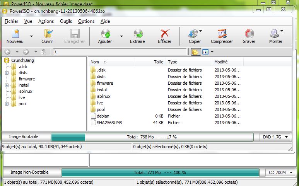Select dists folder in file list
This screenshot has width=299, height=186.
click(101, 77)
